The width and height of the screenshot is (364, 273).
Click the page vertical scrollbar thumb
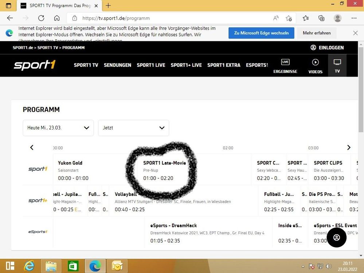361,89
